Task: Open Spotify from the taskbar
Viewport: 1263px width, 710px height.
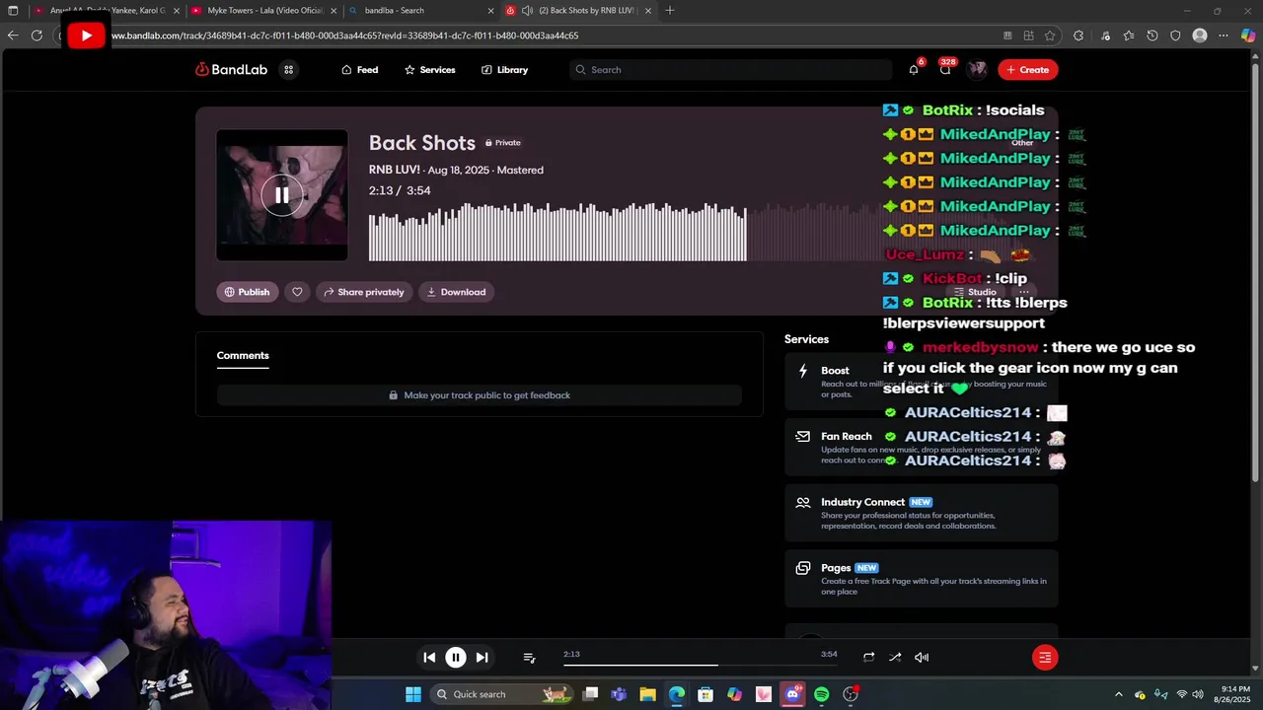Action: coord(822,694)
